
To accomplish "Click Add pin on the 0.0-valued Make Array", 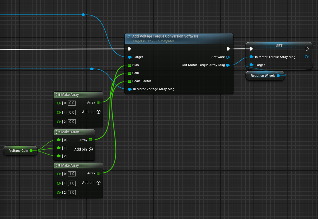I will [98, 112].
